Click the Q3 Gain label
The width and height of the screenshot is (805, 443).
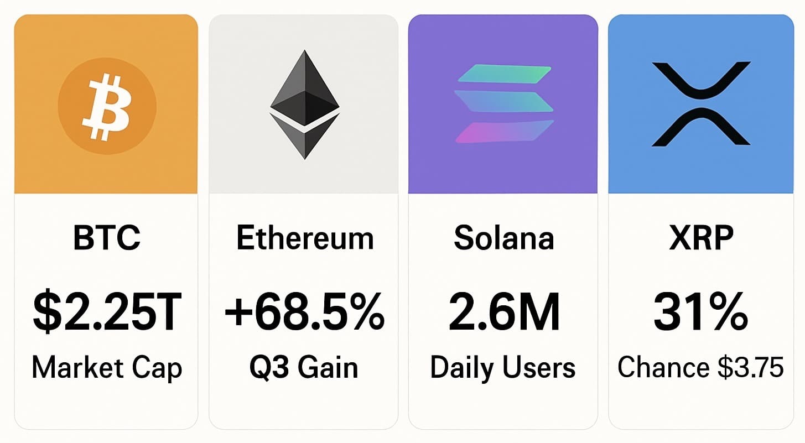coord(304,368)
